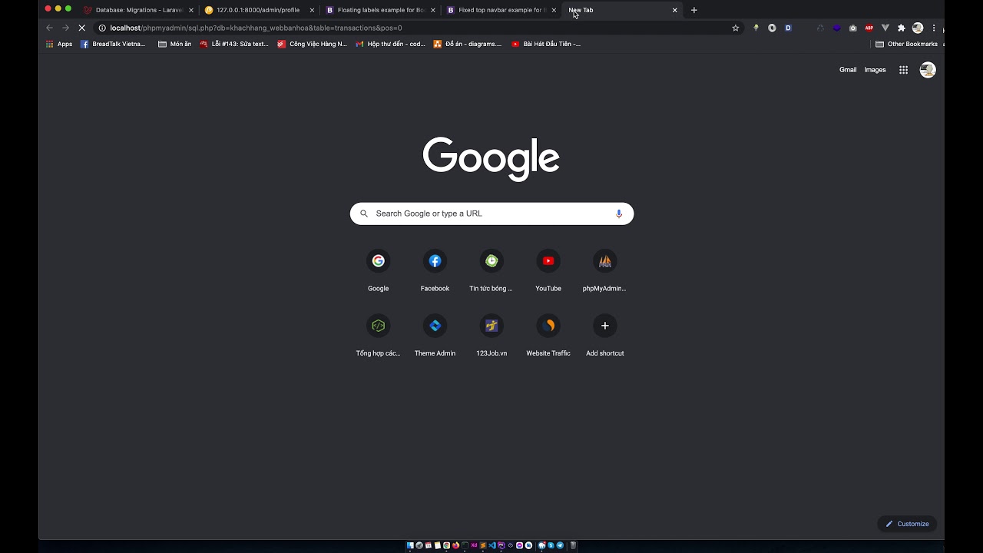Viewport: 983px width, 553px height.
Task: Stop loading the page
Action: pyautogui.click(x=81, y=28)
